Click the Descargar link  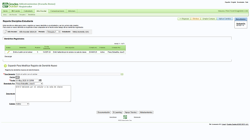[8, 56]
